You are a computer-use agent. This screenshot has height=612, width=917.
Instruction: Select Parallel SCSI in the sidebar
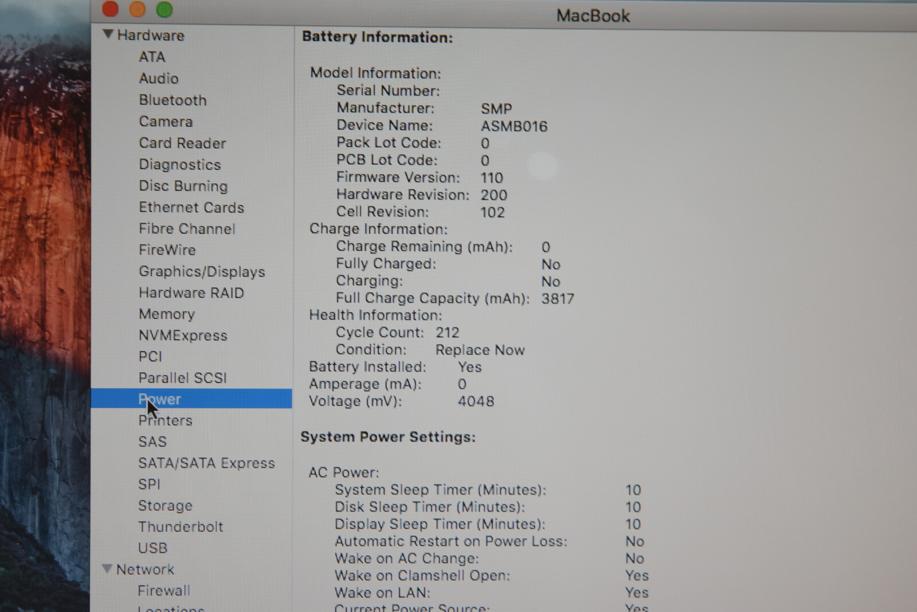coord(182,378)
